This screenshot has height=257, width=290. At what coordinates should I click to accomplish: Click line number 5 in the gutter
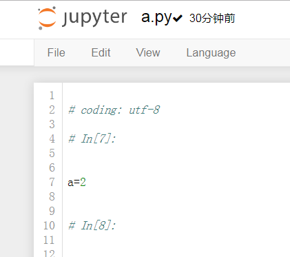52,153
